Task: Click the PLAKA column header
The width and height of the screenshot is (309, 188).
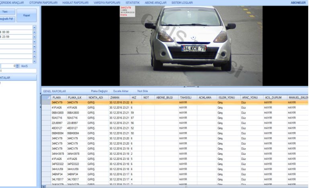Action: pos(57,98)
